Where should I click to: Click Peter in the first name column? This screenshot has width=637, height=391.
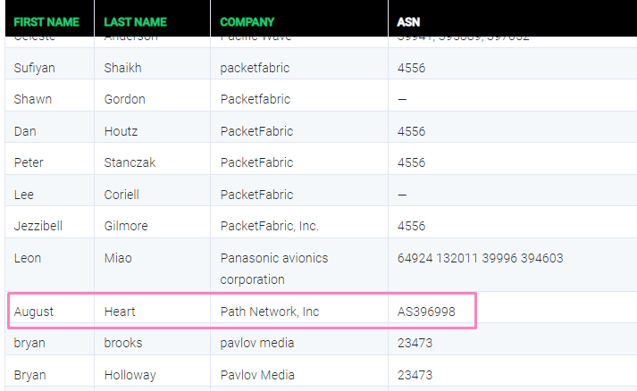coord(29,162)
